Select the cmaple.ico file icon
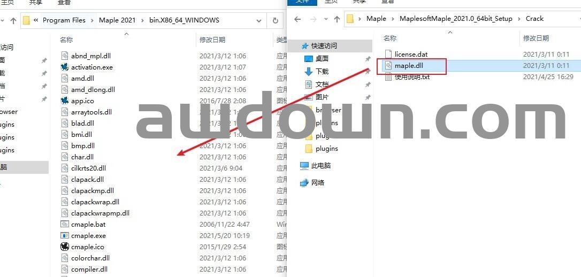Screen dimensions: 581x277 click(x=65, y=247)
